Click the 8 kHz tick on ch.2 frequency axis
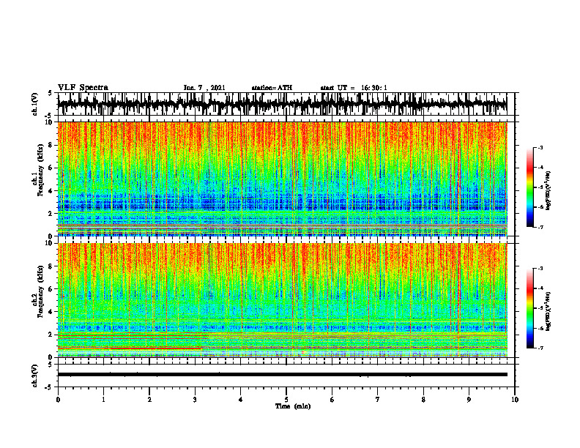 [51, 266]
